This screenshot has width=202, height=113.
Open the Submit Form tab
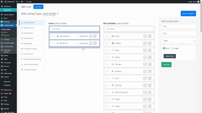tap(32, 54)
